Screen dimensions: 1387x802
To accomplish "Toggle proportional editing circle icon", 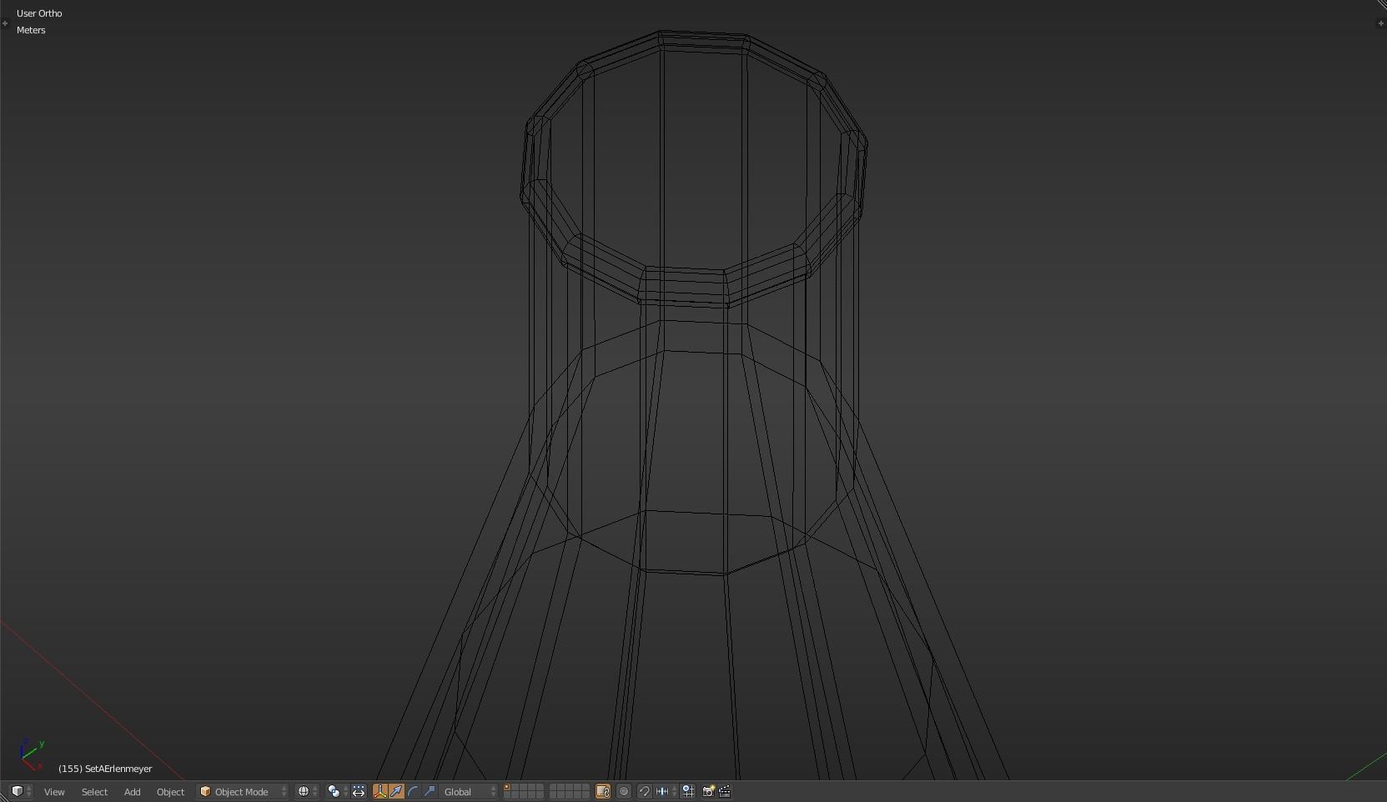I will click(x=624, y=791).
